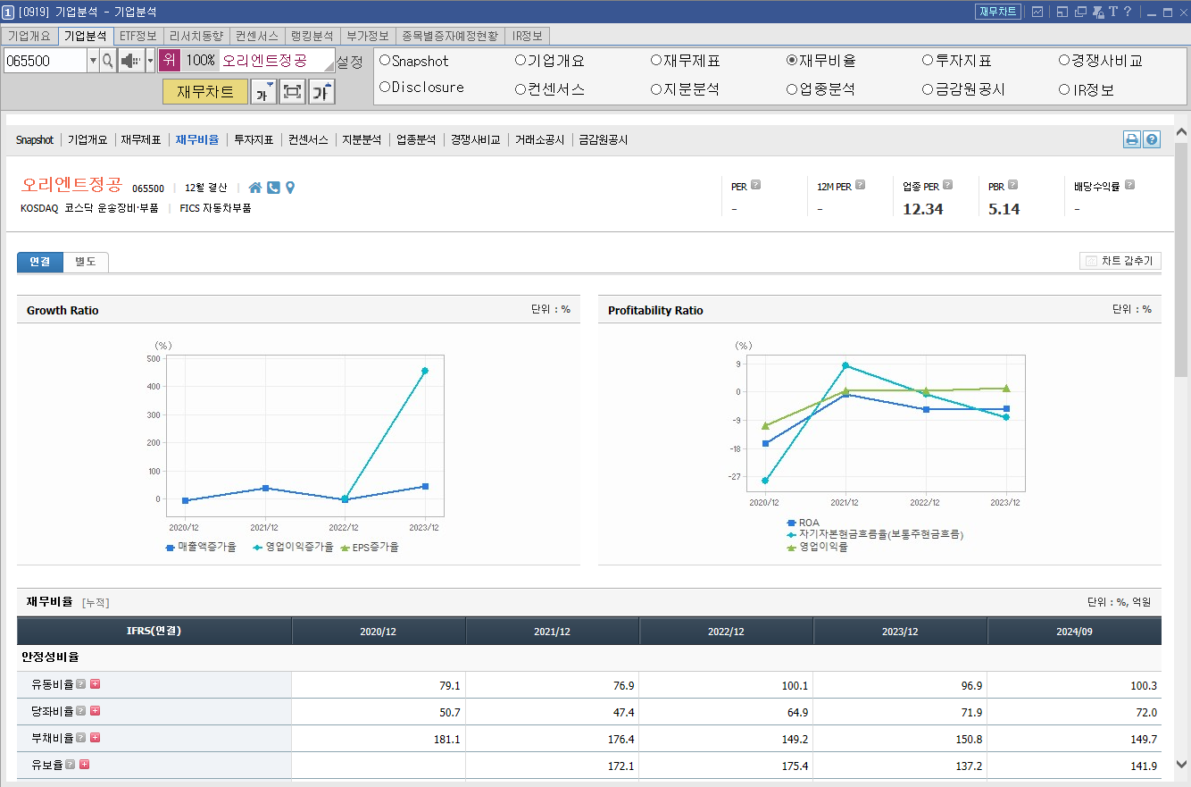Viewport: 1191px width, 787px height.
Task: Select the 재무제표 radio button
Action: tap(656, 60)
